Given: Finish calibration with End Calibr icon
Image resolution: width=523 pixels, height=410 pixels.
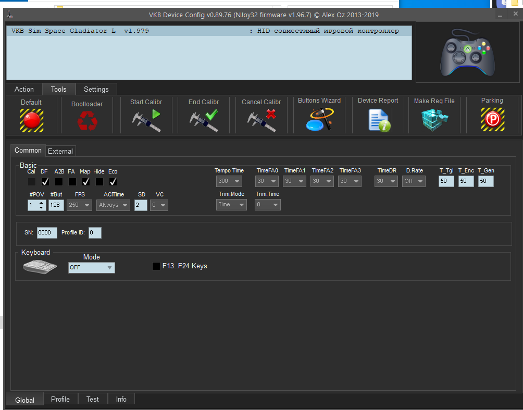Looking at the screenshot, I should coord(204,120).
